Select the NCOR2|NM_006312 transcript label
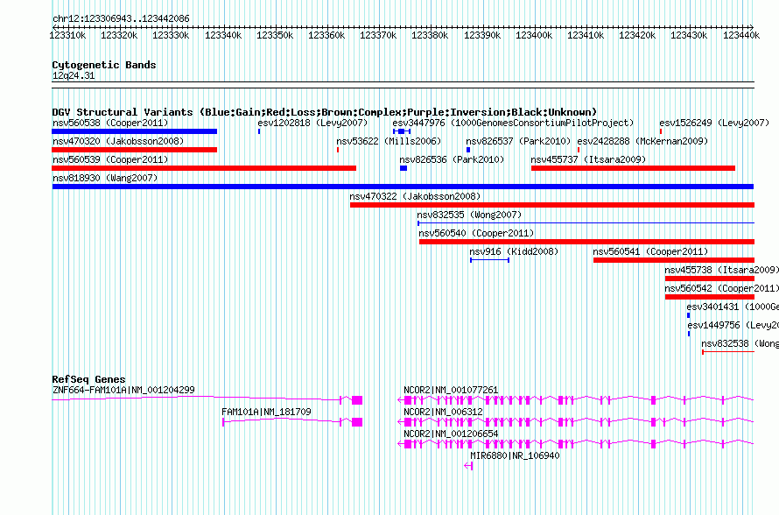This screenshot has height=515, width=779. pos(443,413)
